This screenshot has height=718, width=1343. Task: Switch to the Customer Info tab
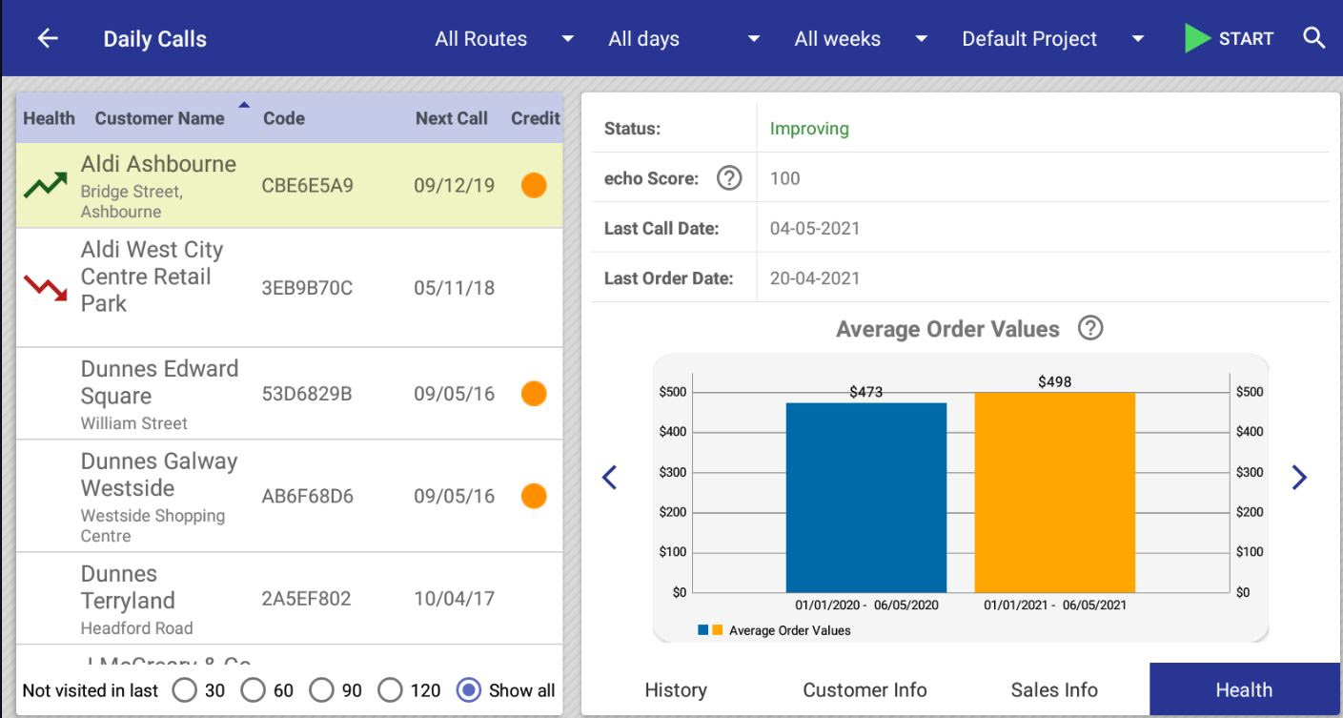pos(865,689)
